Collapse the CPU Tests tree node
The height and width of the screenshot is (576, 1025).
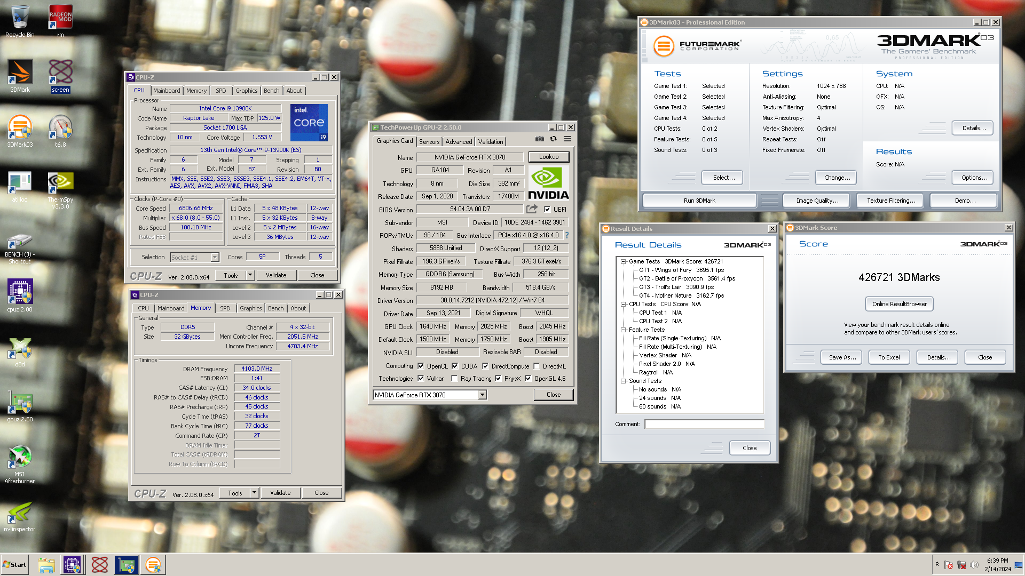(623, 304)
